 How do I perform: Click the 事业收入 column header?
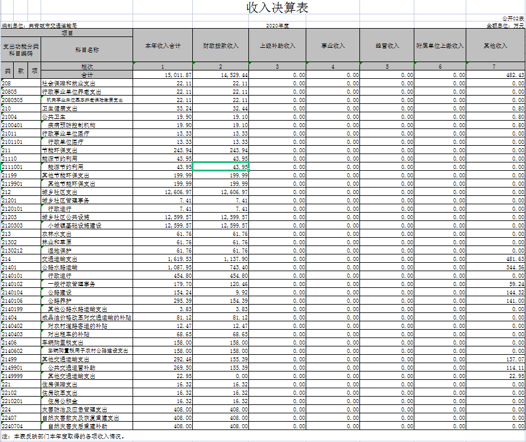(333, 45)
